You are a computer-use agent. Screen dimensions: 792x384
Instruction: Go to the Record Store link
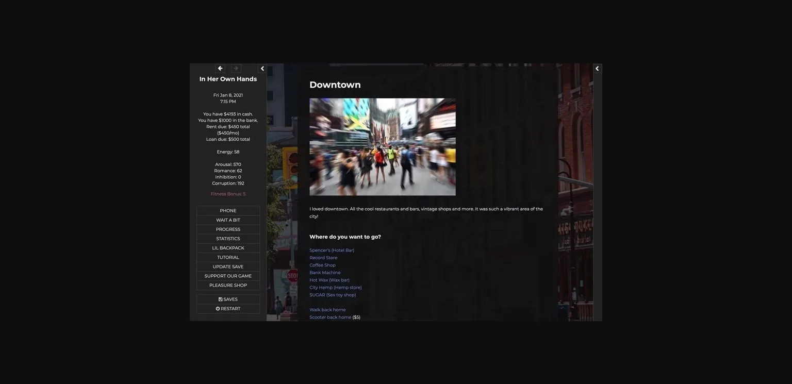323,258
